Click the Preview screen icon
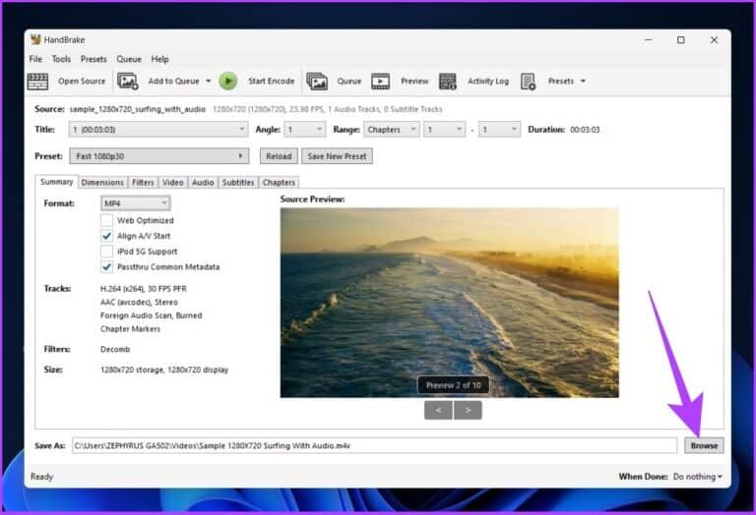Viewport: 756px width, 515px height. 380,82
